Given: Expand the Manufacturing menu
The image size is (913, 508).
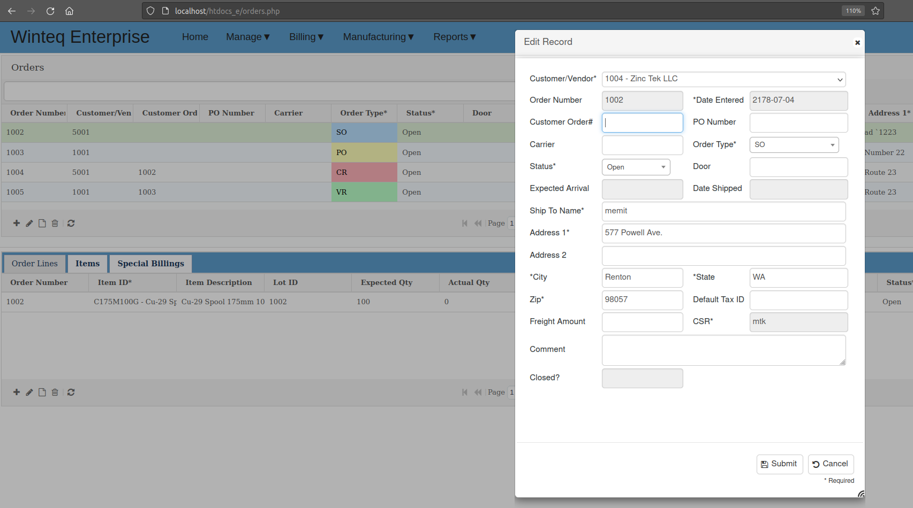Looking at the screenshot, I should (379, 37).
